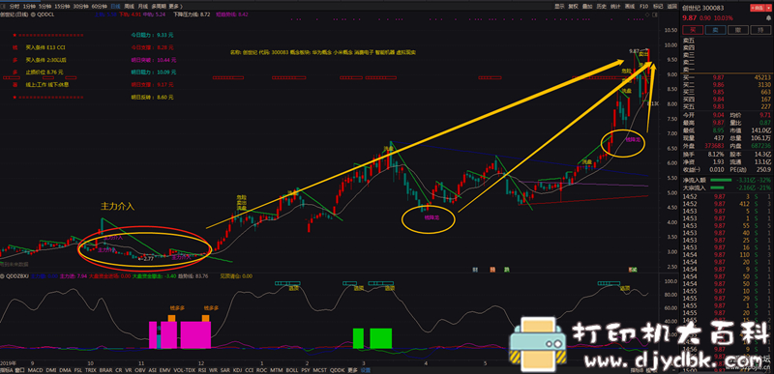Click the QDDZBXJ sub-chart indicator label
The height and width of the screenshot is (374, 774).
click(16, 276)
